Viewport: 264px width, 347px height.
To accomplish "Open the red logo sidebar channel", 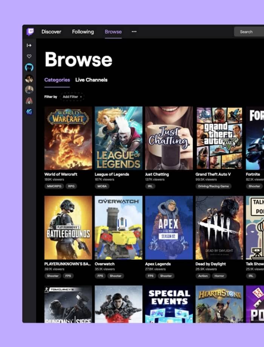I will (x=29, y=101).
